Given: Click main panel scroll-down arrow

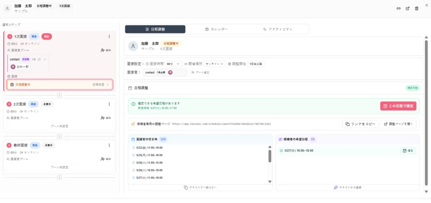Looking at the screenshot, I should [426, 191].
